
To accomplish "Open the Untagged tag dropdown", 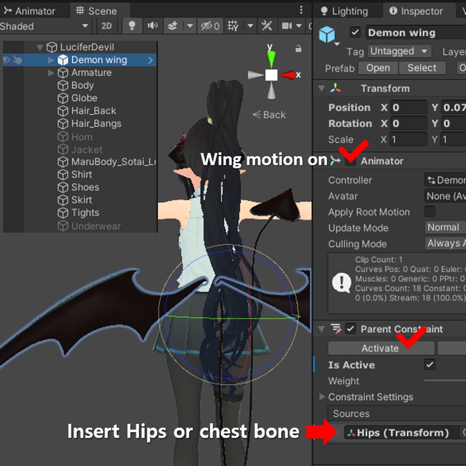I will [399, 51].
